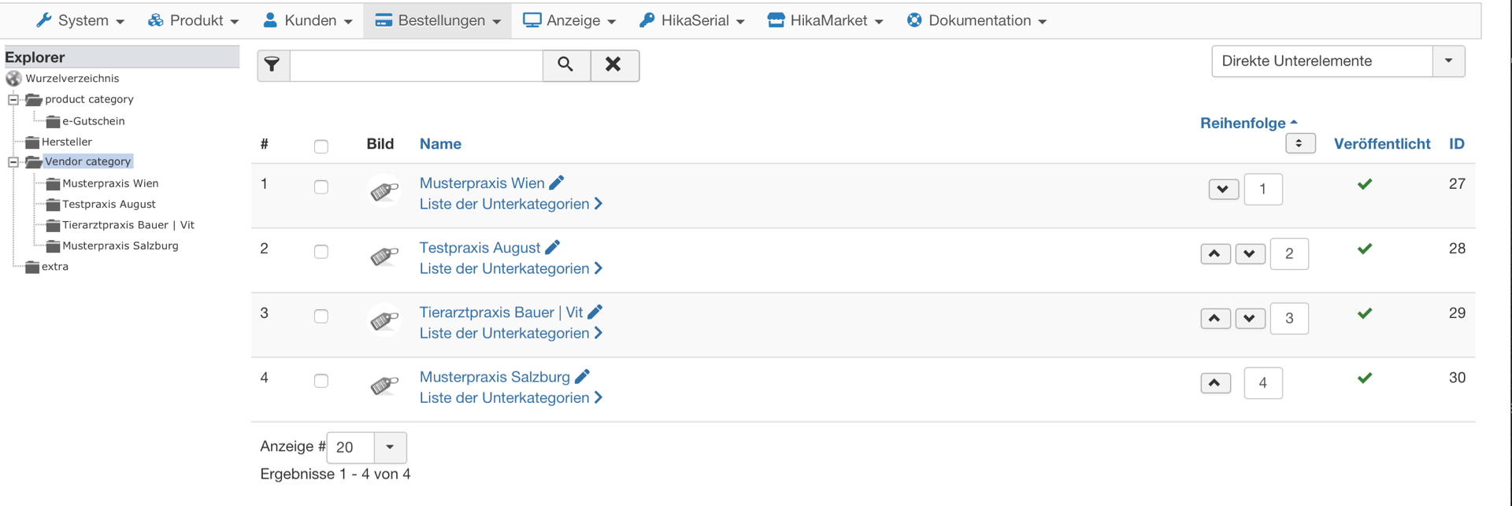Open the Anzeige # page-size dropdown
The height and width of the screenshot is (506, 1512).
click(x=389, y=447)
